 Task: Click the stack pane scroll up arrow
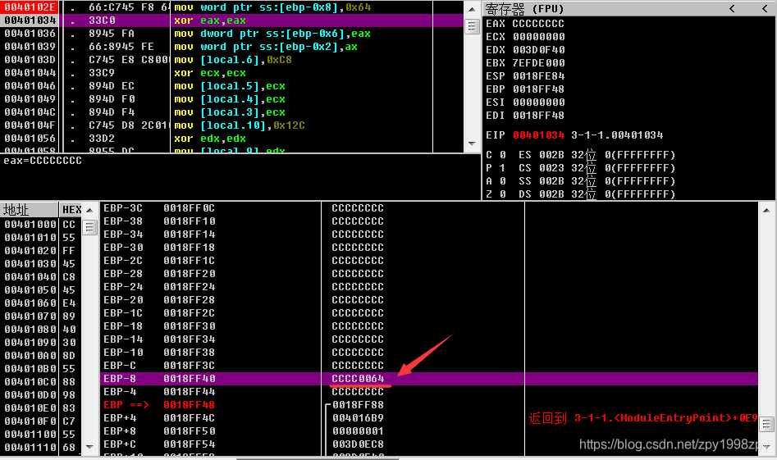coord(766,210)
